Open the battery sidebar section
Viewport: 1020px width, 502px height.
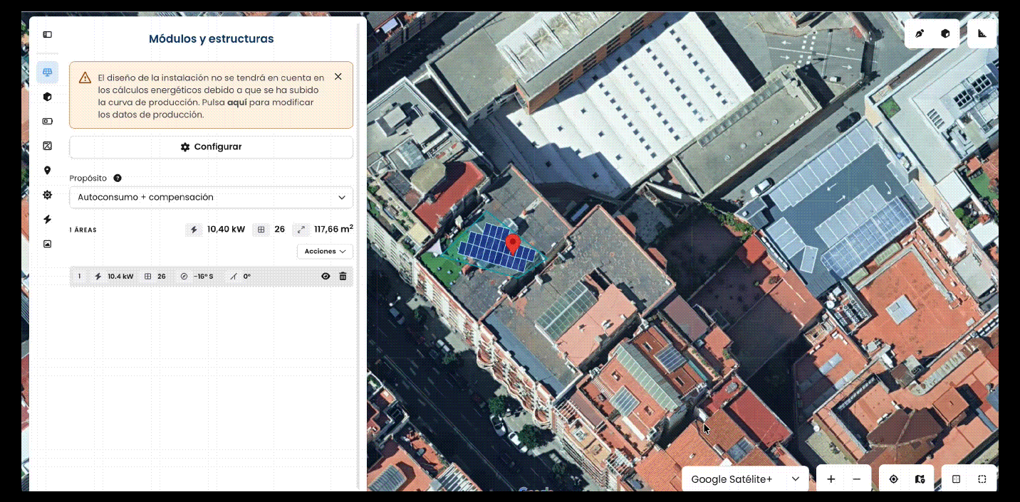tap(47, 122)
